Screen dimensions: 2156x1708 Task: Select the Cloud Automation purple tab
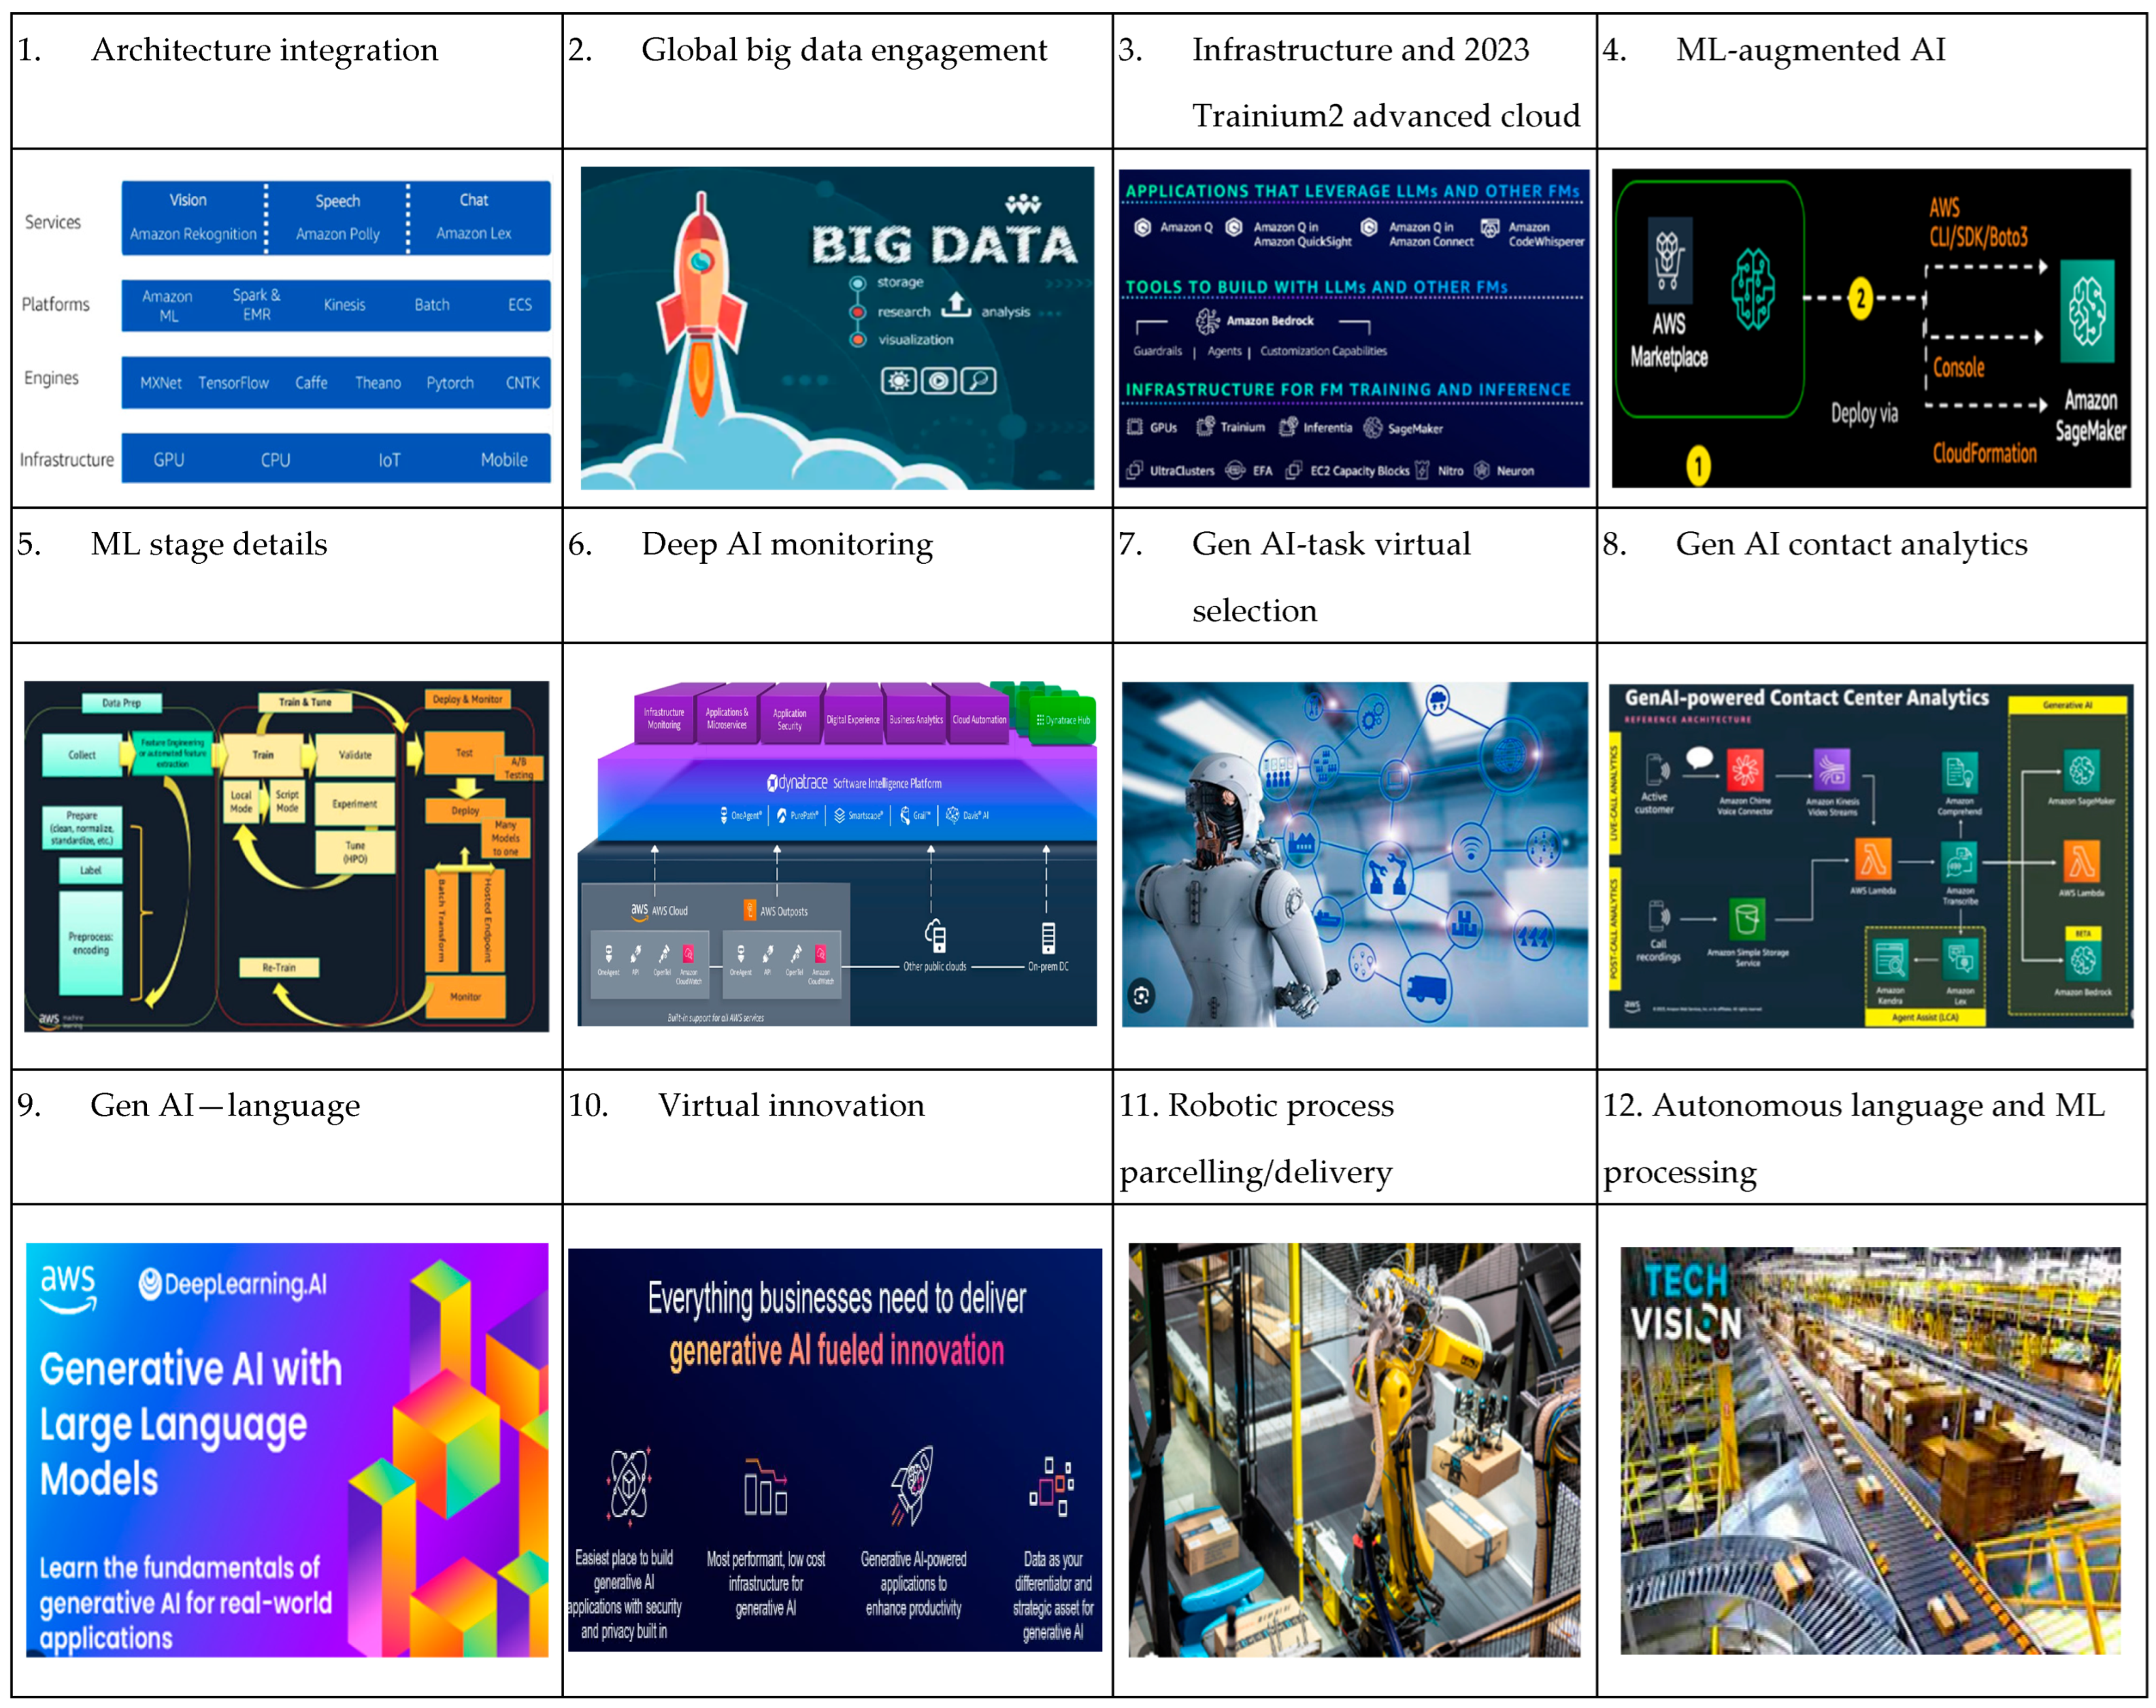tap(979, 720)
